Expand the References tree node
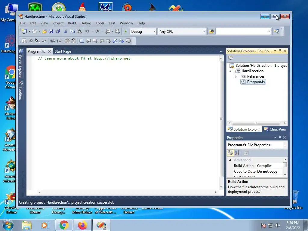 (x=236, y=77)
